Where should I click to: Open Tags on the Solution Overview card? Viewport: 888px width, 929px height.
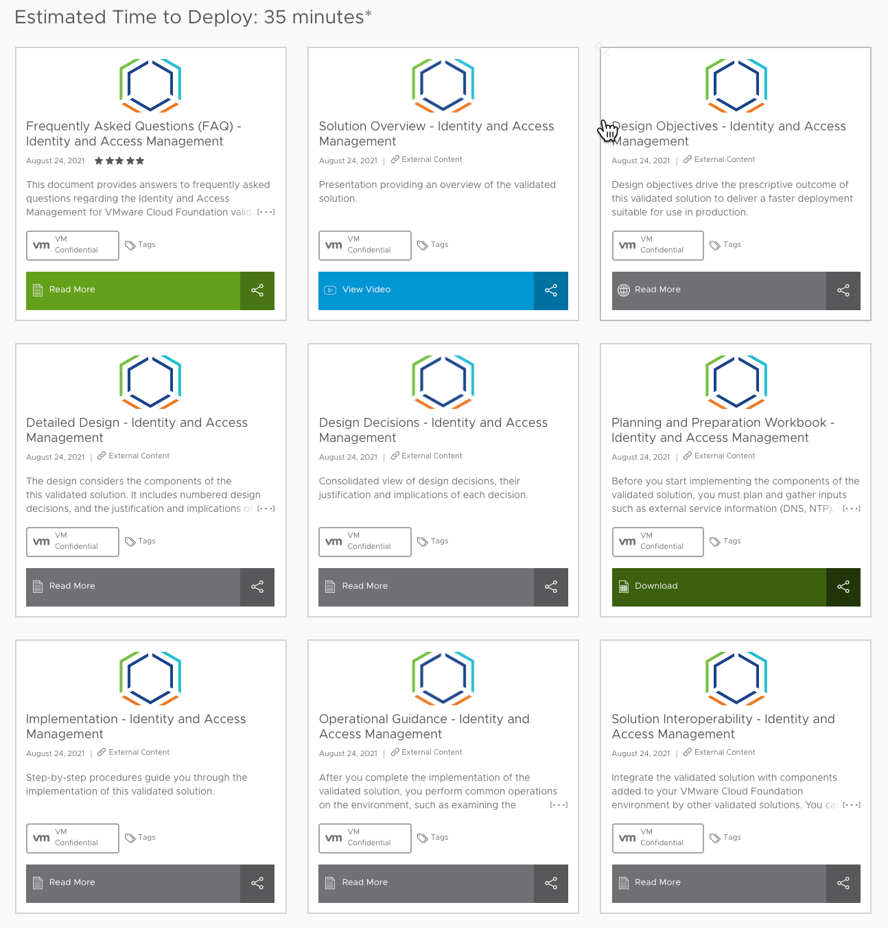coord(433,244)
